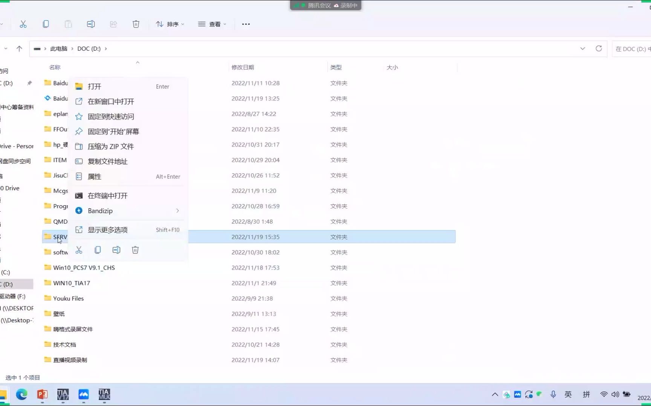
Task: Launch PowerPoint from the taskbar
Action: pyautogui.click(x=42, y=395)
